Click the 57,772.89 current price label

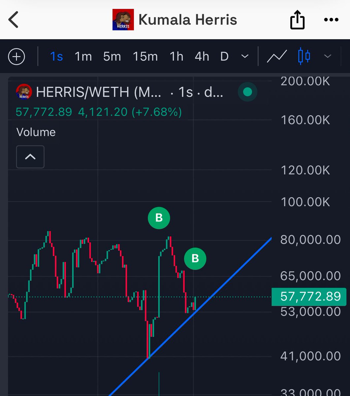tap(310, 297)
